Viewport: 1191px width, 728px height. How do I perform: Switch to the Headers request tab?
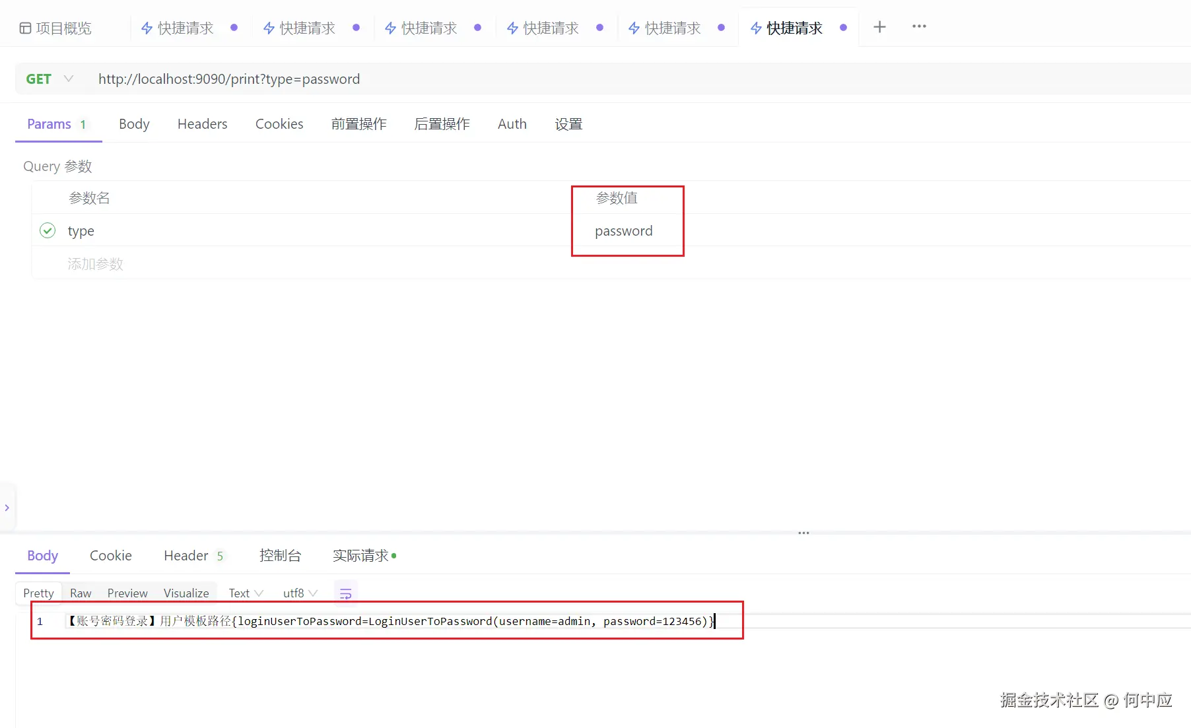click(x=202, y=123)
